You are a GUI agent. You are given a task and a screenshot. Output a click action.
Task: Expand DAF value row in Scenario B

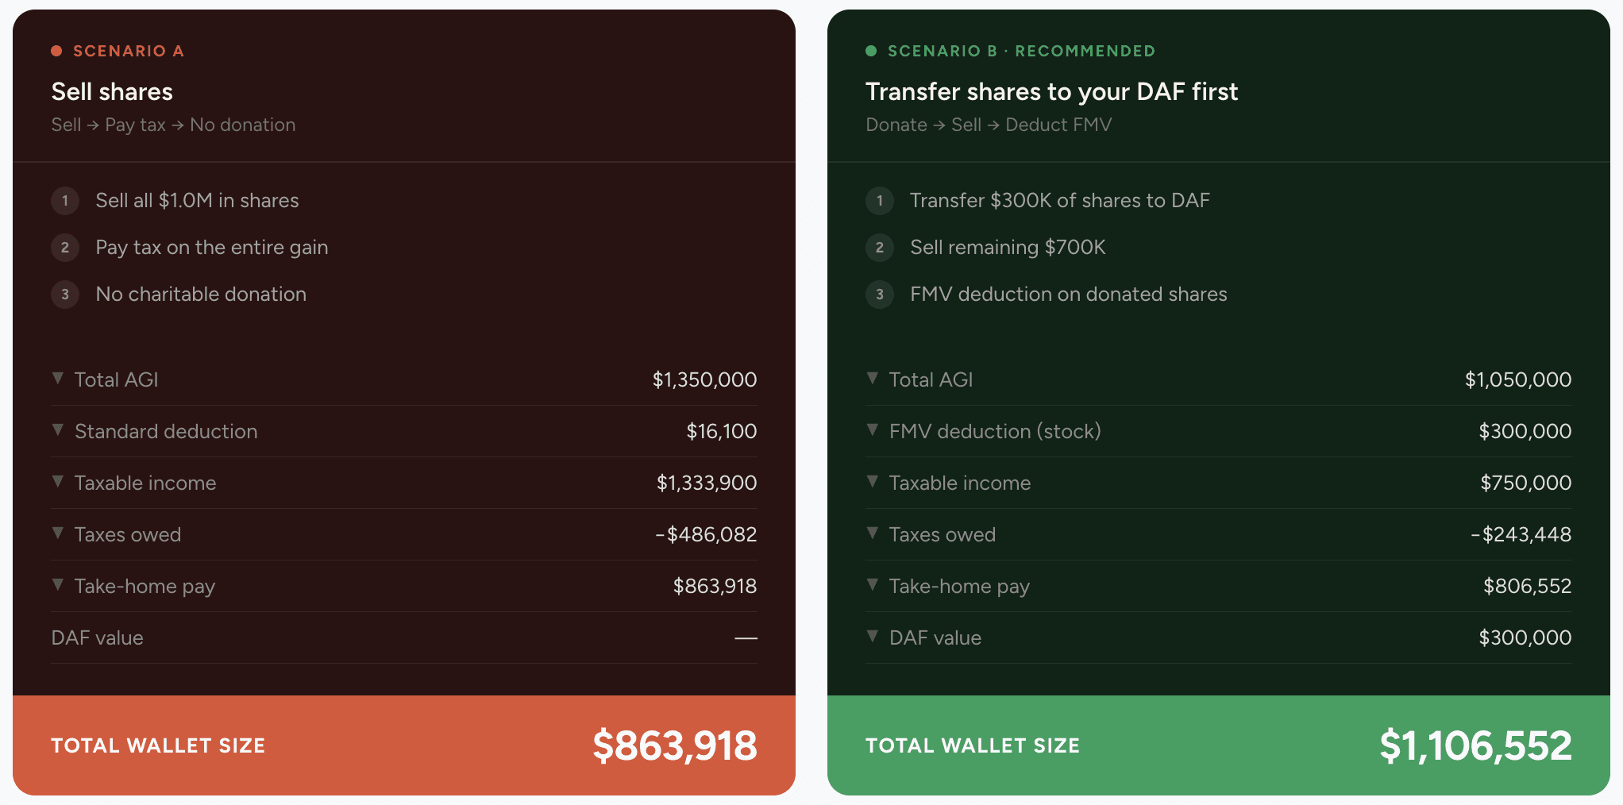[1218, 637]
